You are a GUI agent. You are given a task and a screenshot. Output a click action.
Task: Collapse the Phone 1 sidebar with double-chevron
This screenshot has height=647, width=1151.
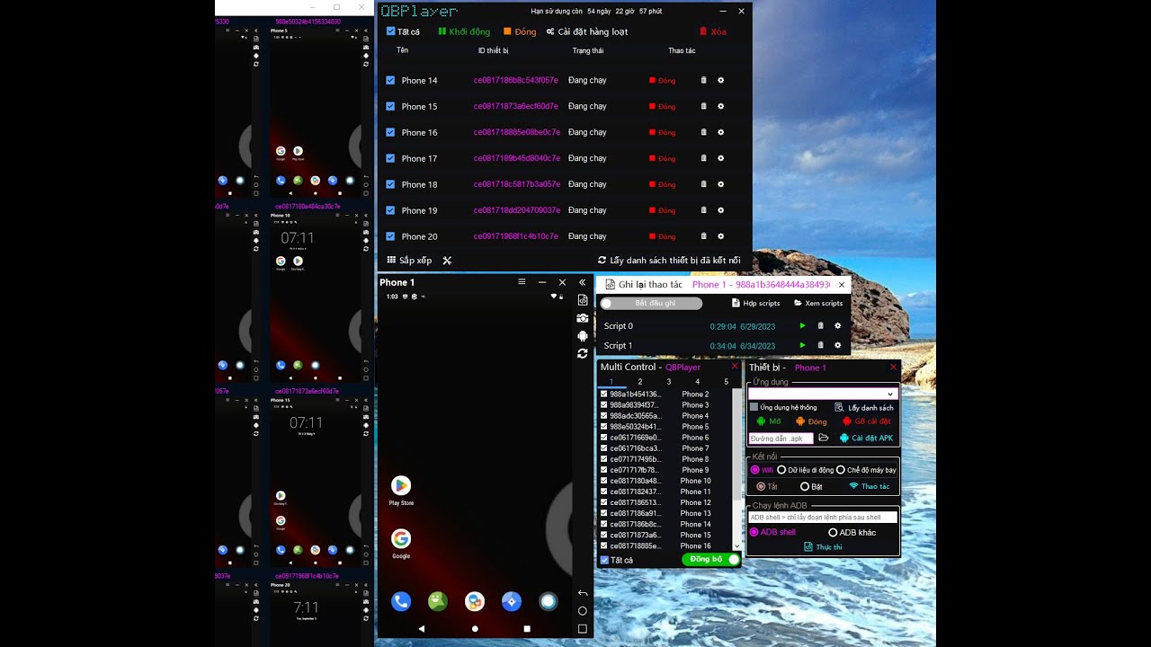(x=583, y=282)
